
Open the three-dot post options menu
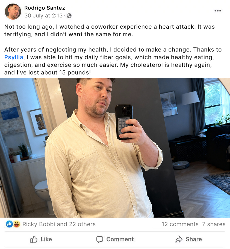tap(218, 11)
